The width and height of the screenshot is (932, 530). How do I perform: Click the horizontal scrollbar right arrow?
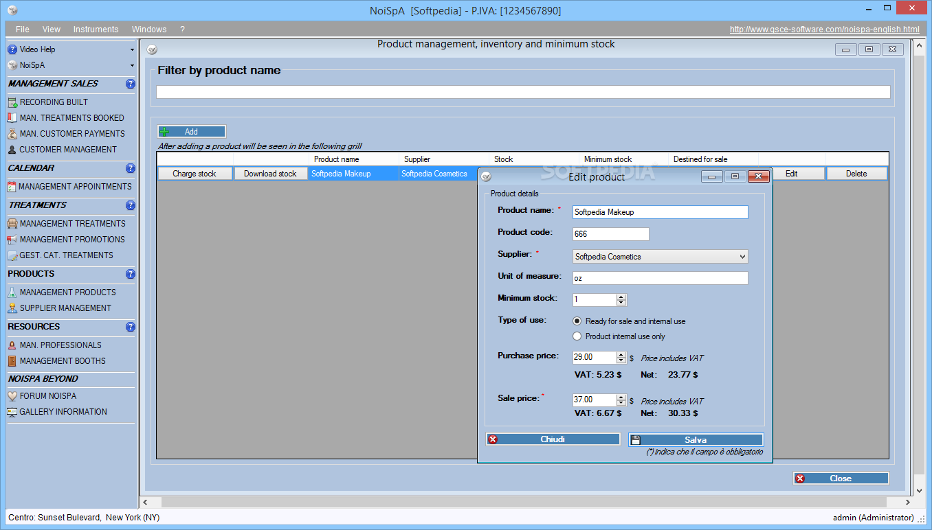tap(909, 503)
